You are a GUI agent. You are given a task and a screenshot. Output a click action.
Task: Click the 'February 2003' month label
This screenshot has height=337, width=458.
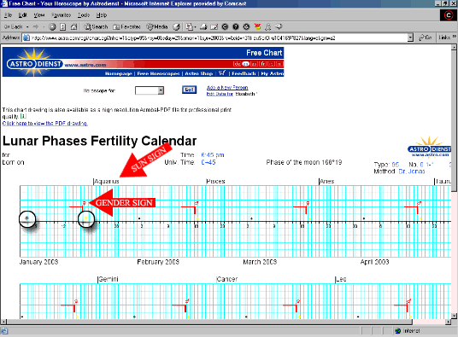click(158, 262)
